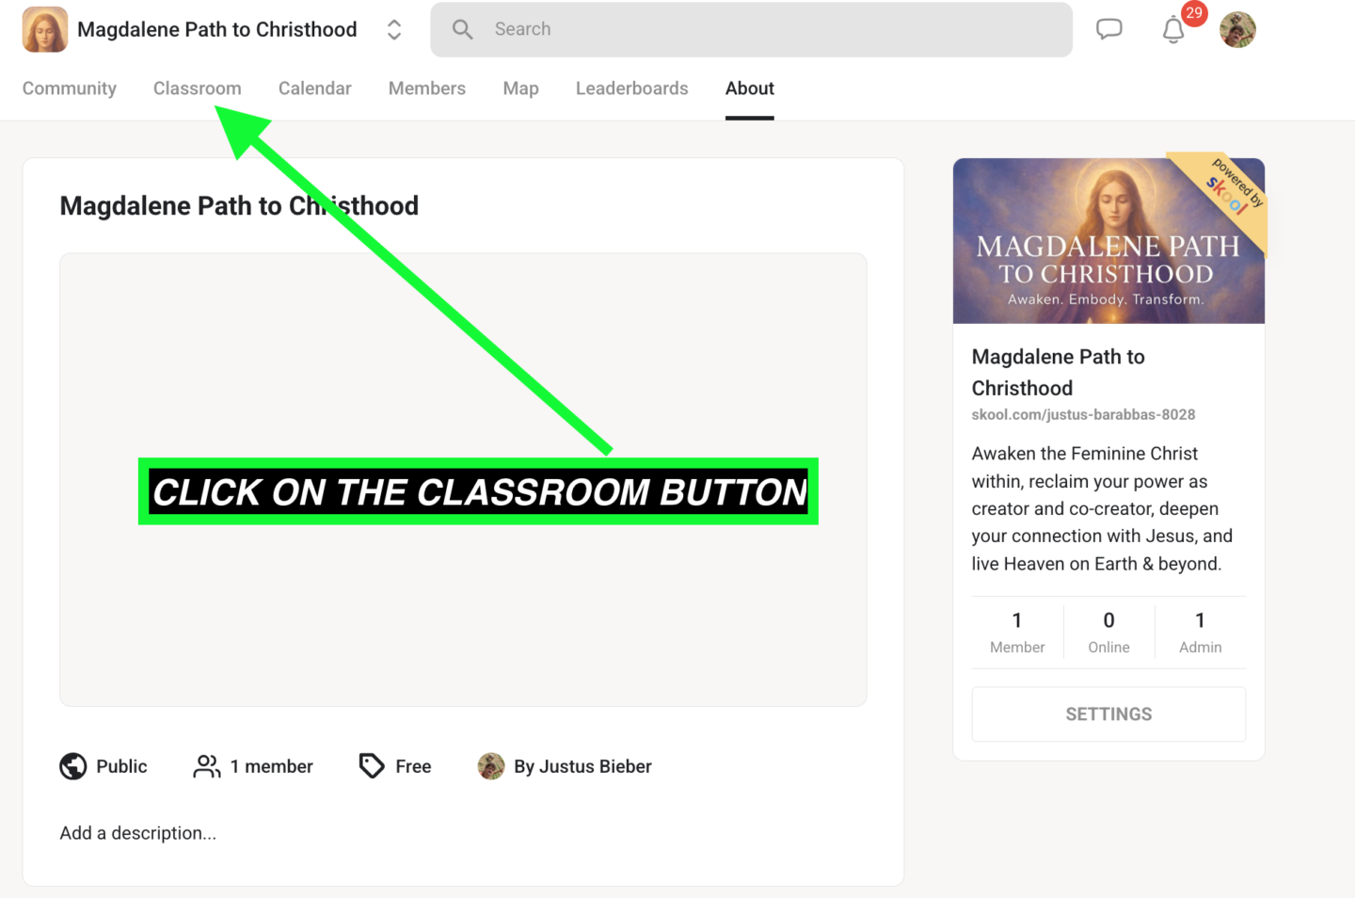Open the profile avatar menu
The image size is (1355, 898).
pyautogui.click(x=1237, y=29)
